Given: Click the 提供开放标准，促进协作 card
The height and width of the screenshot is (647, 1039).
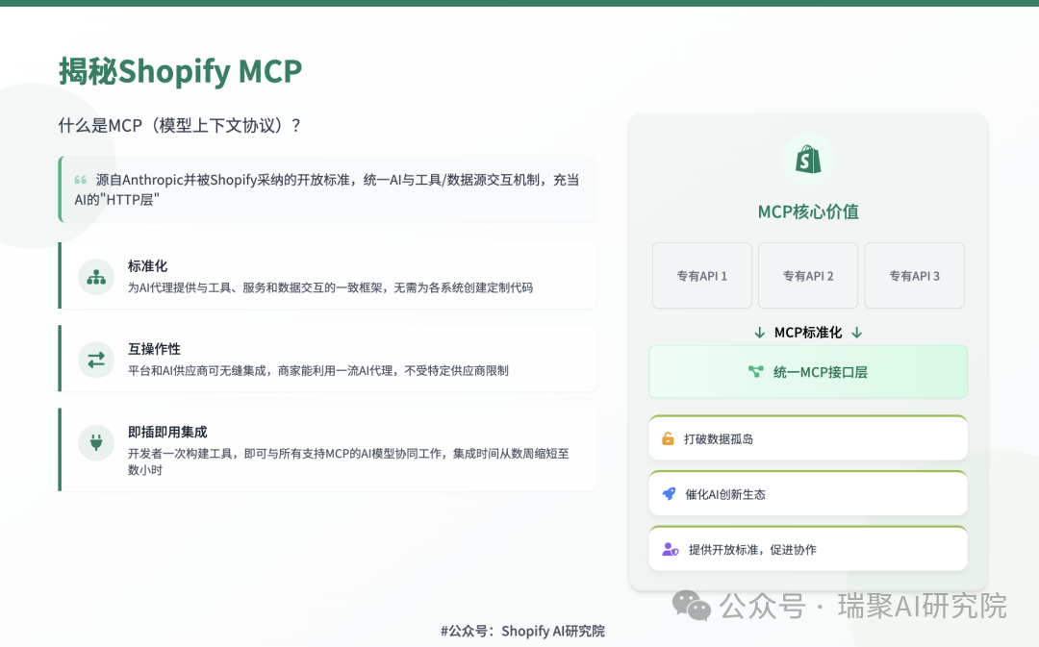Looking at the screenshot, I should click(808, 549).
